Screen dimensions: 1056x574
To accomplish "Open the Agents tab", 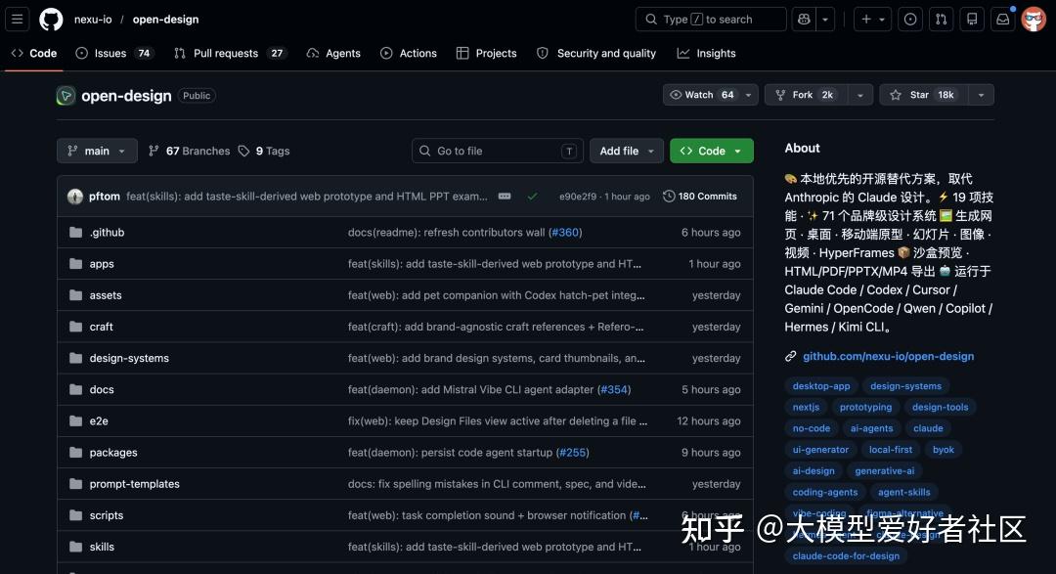I will (333, 53).
